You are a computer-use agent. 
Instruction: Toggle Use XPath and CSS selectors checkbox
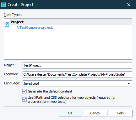tap(24, 99)
